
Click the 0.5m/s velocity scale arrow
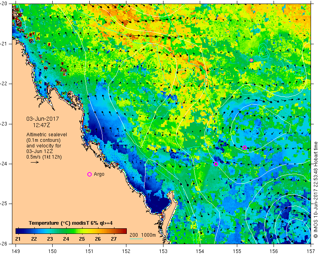click(x=35, y=162)
